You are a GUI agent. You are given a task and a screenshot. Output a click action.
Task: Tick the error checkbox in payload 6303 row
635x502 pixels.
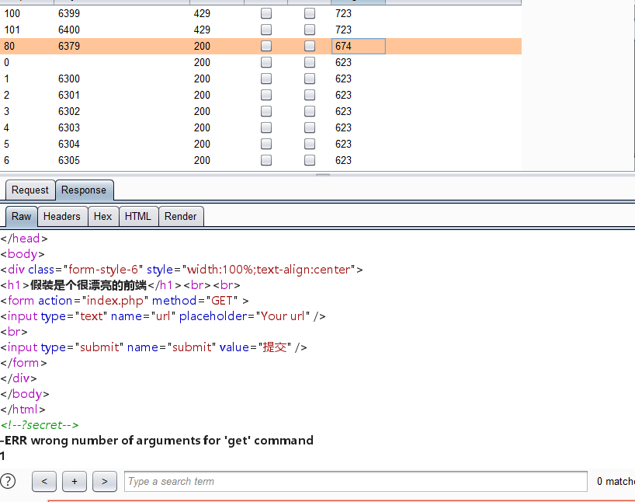[266, 127]
